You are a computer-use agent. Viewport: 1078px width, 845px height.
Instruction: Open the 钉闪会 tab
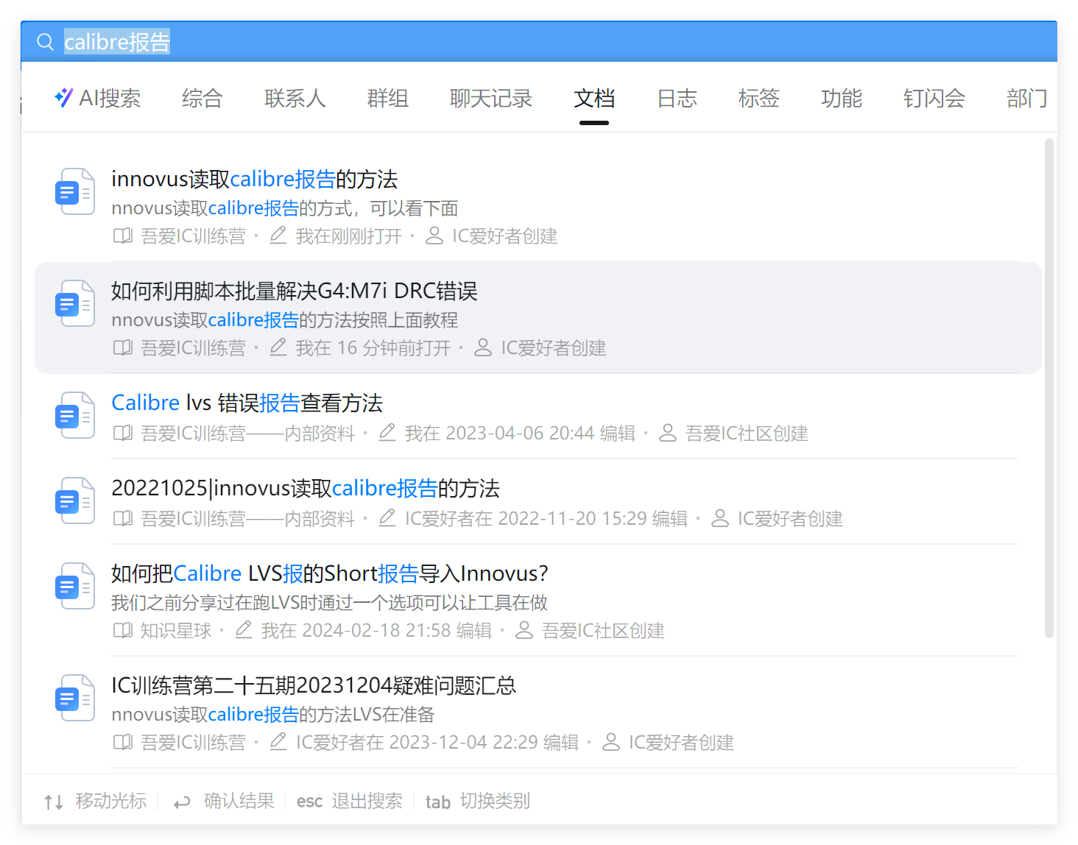(x=934, y=98)
